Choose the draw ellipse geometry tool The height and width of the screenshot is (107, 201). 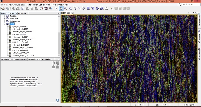point(97,8)
